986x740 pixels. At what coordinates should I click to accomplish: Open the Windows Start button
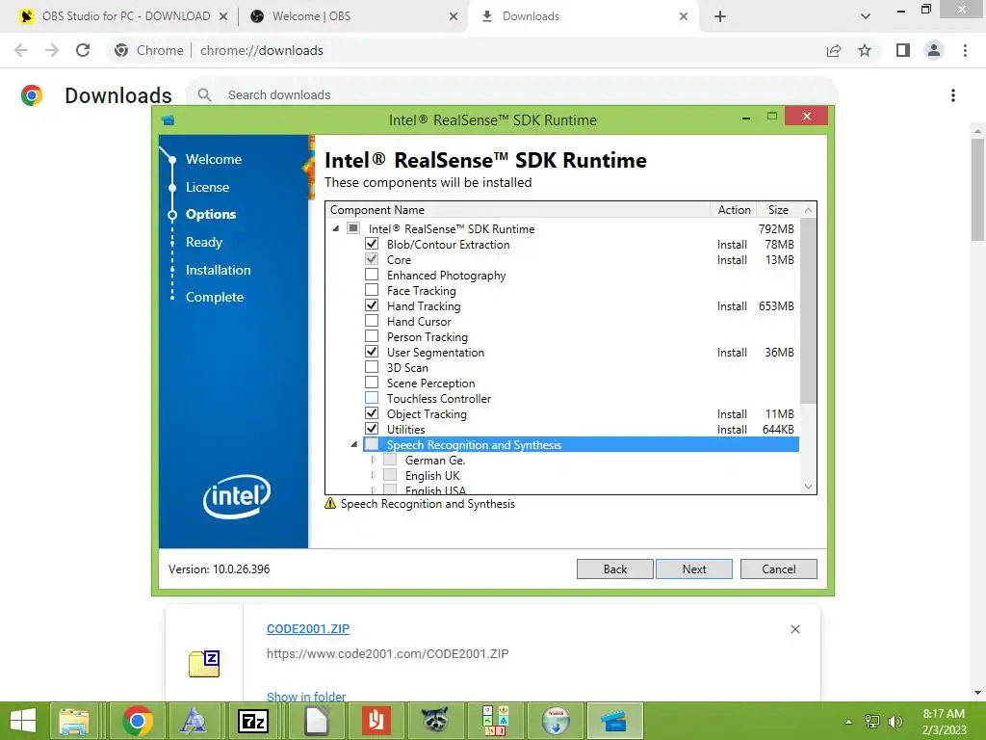tap(23, 721)
